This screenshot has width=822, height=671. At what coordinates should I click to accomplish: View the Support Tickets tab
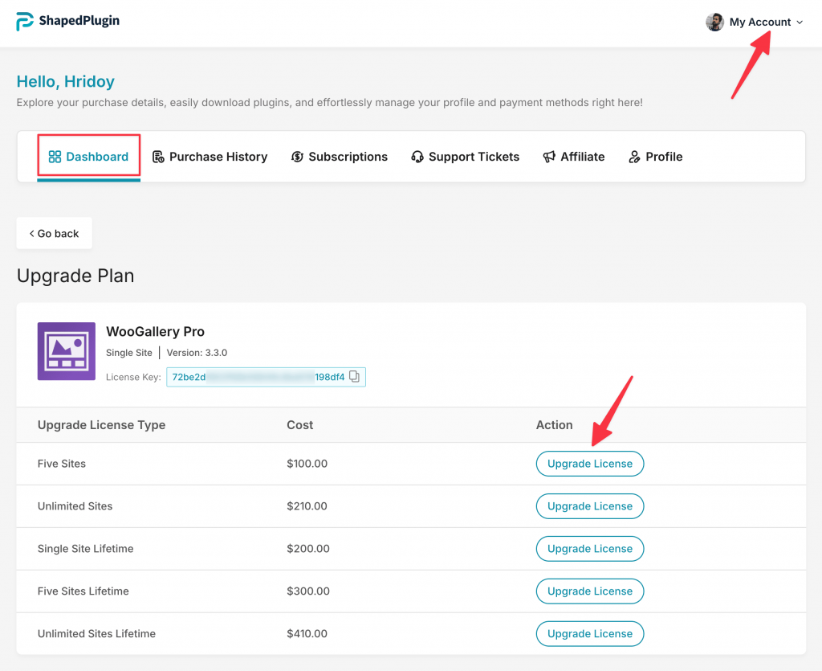click(465, 157)
